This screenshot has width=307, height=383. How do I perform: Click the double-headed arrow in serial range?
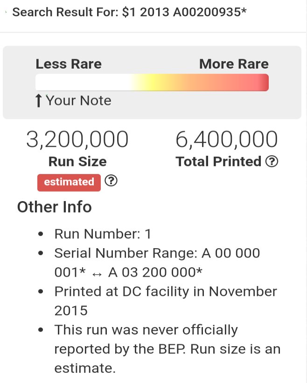pyautogui.click(x=97, y=275)
